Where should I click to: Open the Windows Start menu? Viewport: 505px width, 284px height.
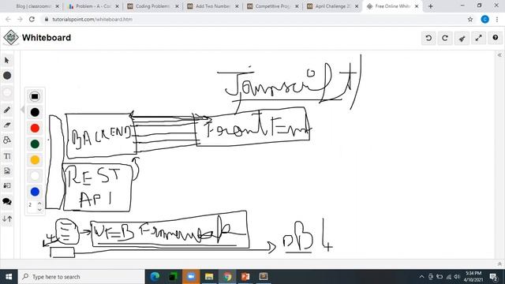pyautogui.click(x=9, y=277)
